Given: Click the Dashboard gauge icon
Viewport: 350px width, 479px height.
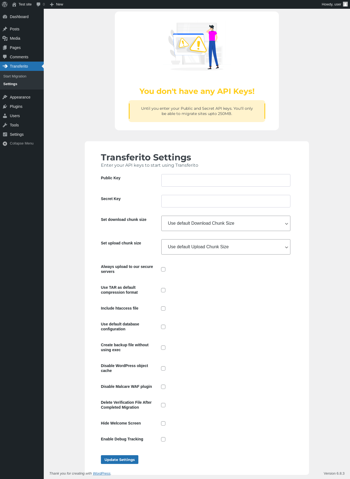Looking at the screenshot, I should pos(5,17).
